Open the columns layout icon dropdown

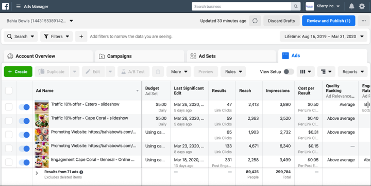pos(306,72)
